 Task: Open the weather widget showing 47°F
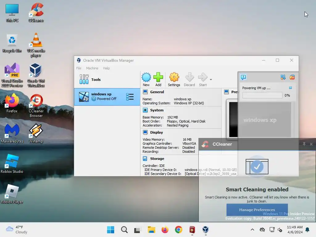click(x=17, y=230)
